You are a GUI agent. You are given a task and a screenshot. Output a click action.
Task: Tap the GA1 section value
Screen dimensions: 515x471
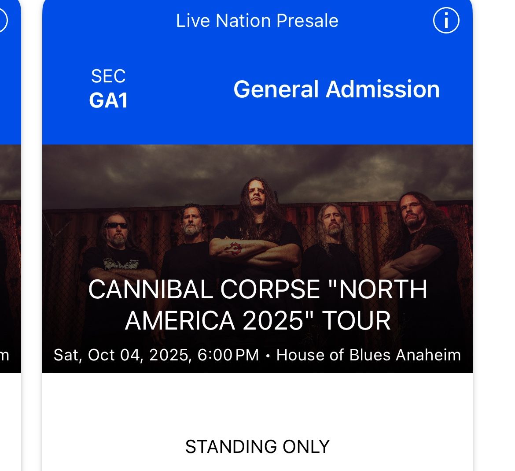(x=108, y=100)
